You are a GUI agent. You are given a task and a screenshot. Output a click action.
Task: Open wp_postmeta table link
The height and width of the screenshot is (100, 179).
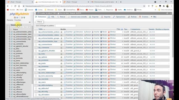click(43, 60)
